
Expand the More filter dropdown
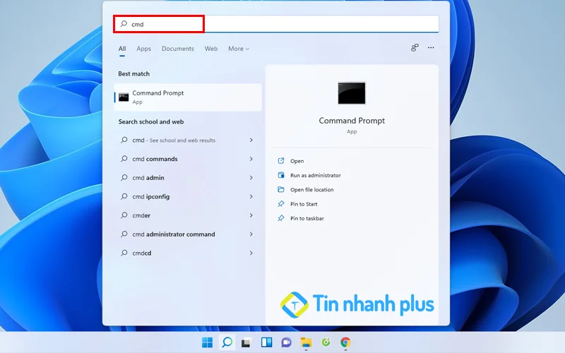pos(238,49)
